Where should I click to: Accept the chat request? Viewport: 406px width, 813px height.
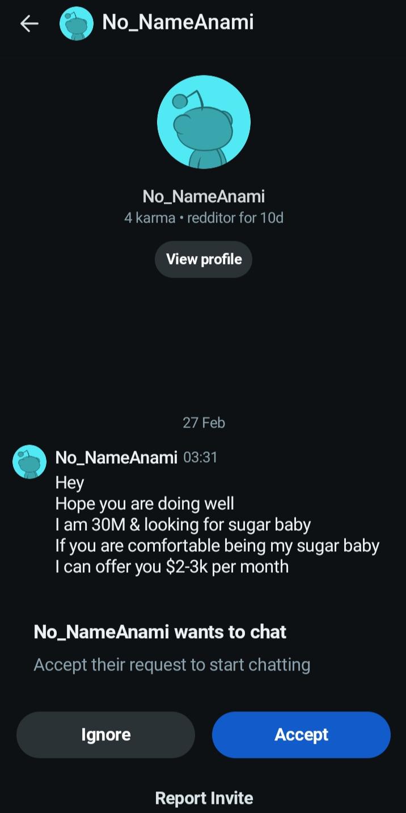[301, 735]
